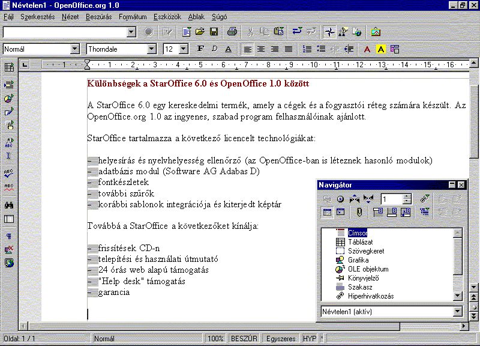Select Hiperhivatkozás in the Navigator list

tap(371, 296)
